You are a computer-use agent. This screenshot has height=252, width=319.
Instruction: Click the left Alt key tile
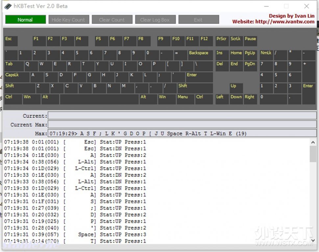(50, 99)
